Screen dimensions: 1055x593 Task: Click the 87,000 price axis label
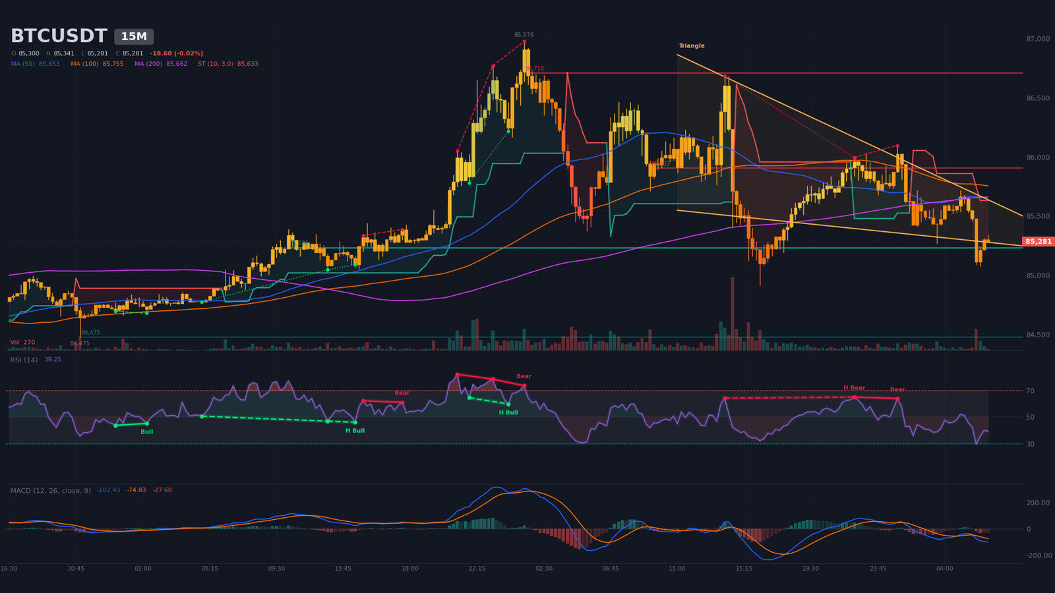click(1038, 39)
